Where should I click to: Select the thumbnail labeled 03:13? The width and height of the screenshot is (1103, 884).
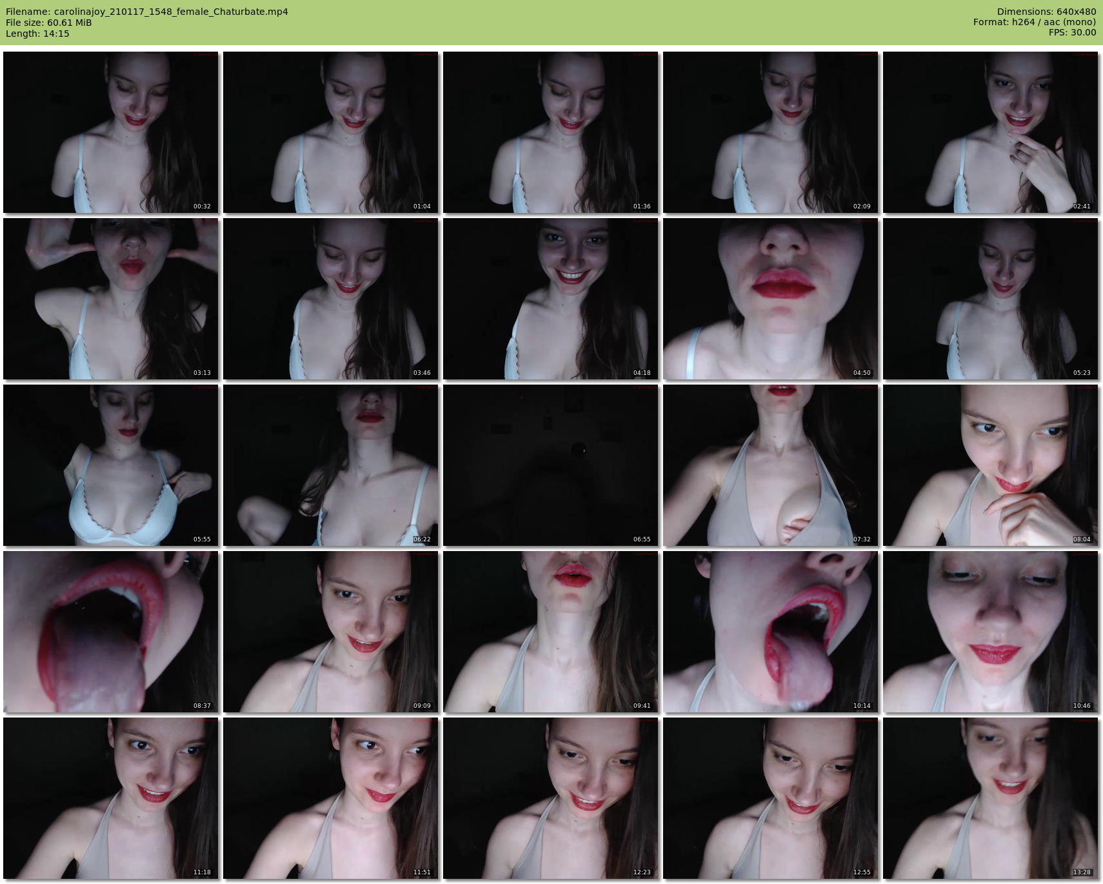(110, 299)
